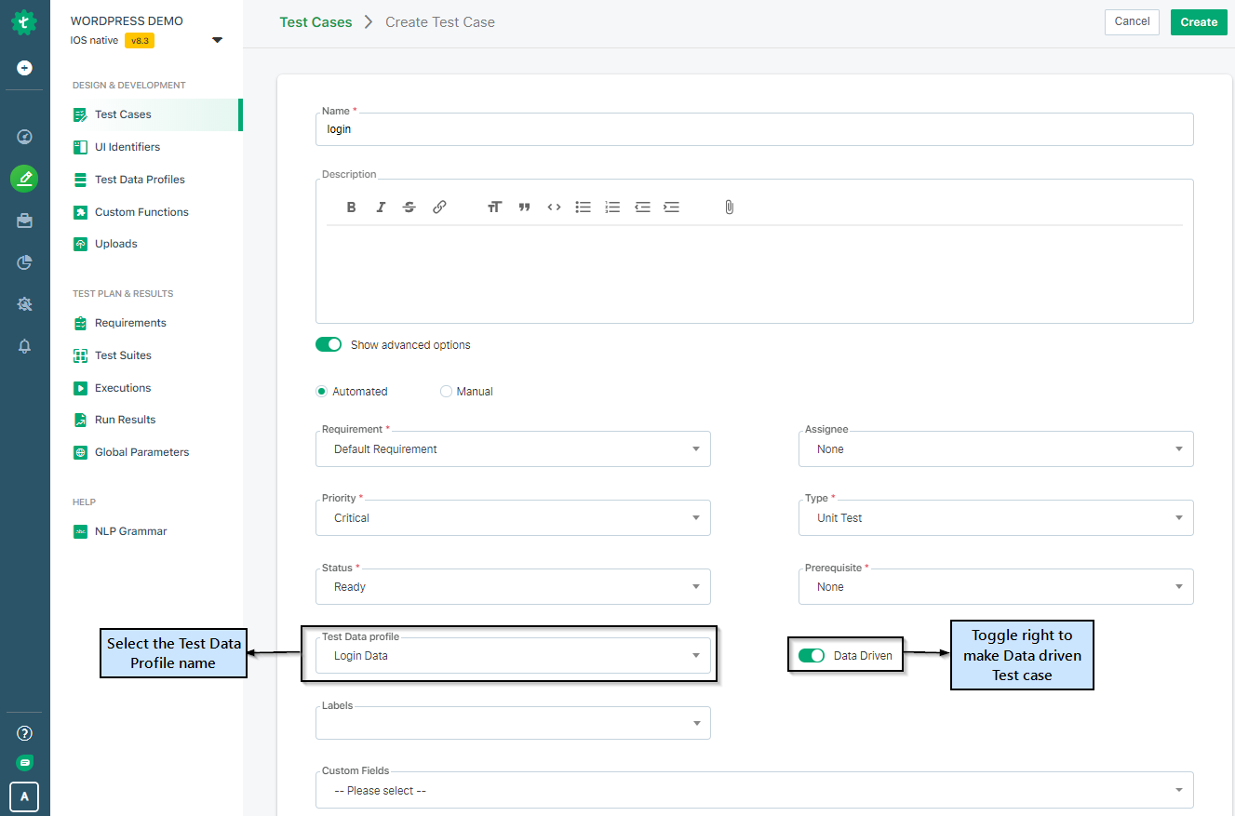Insert a link in the description editor
The image size is (1235, 816).
[x=438, y=207]
